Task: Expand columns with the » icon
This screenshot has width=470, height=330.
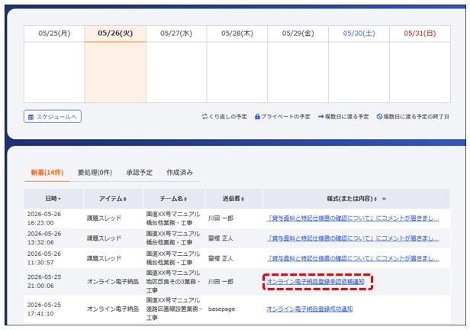Action: coord(384,199)
